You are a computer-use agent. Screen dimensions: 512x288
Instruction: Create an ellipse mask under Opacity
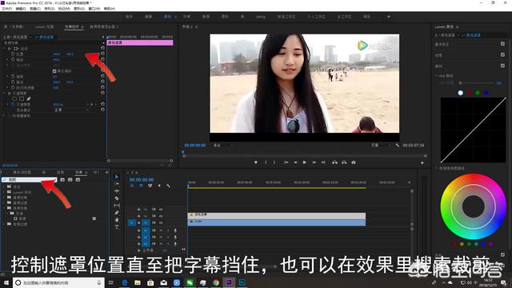click(x=14, y=98)
